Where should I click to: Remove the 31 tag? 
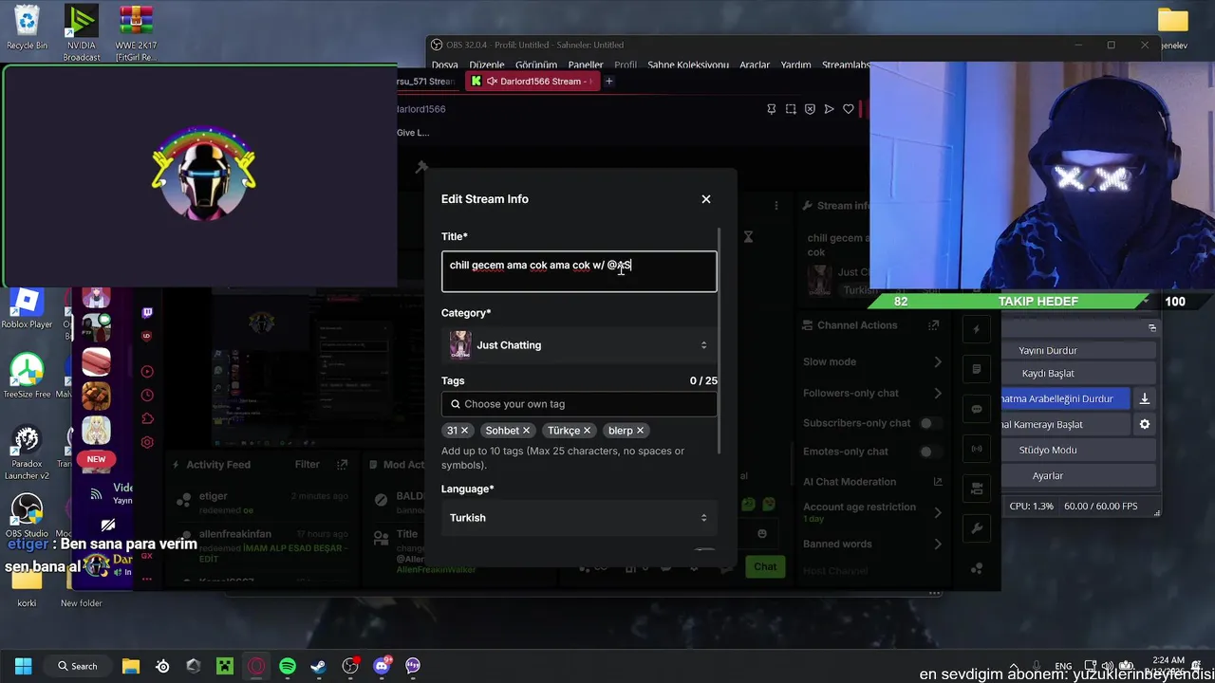[x=464, y=431]
